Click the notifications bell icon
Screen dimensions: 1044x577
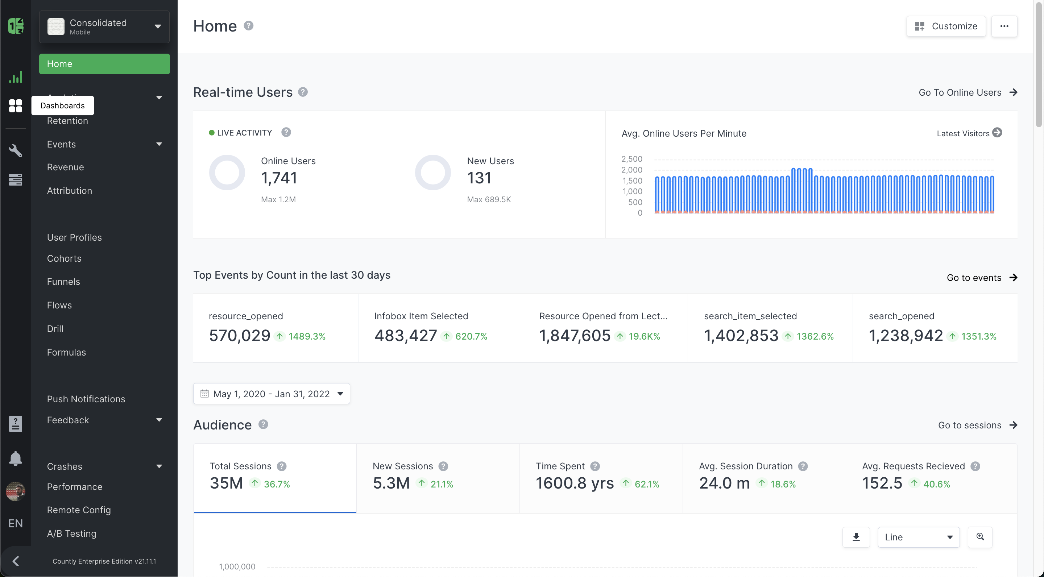[15, 458]
